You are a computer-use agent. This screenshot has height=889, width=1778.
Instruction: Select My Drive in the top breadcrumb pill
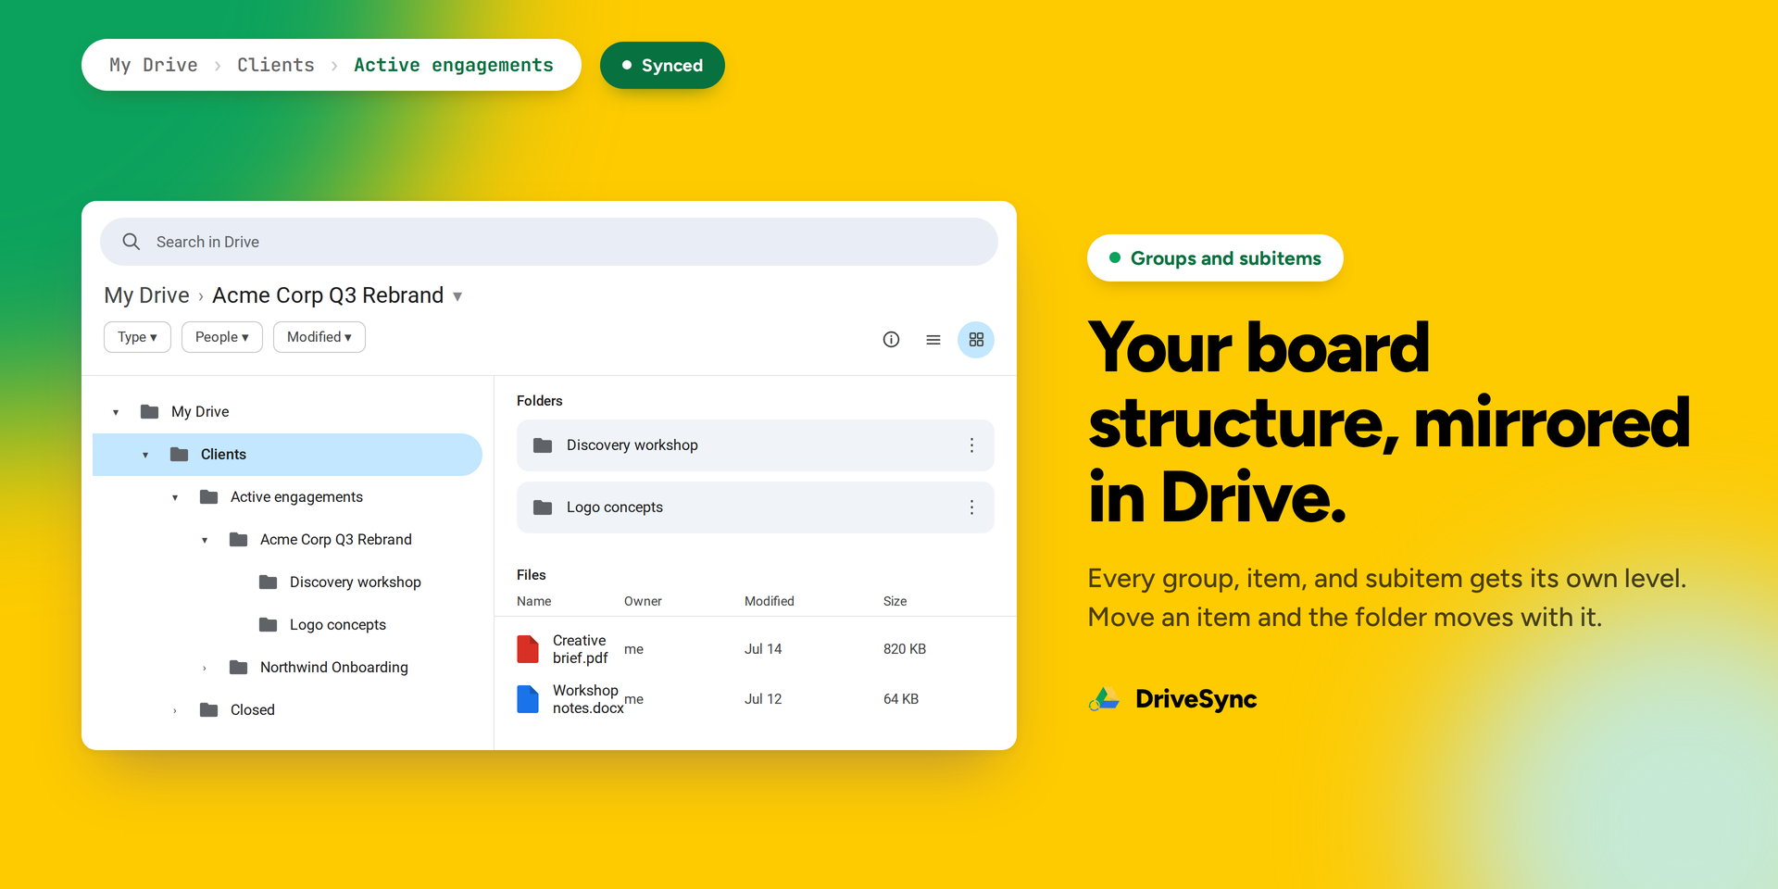pos(154,65)
